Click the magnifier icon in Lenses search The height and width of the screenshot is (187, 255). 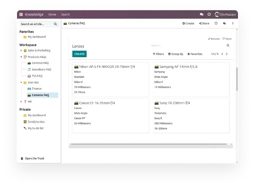228,45
